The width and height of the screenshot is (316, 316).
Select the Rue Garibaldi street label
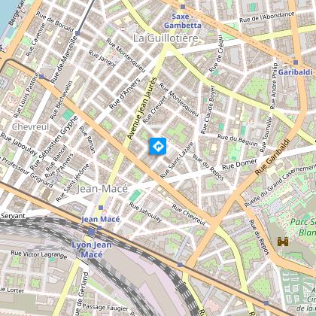click(x=272, y=157)
